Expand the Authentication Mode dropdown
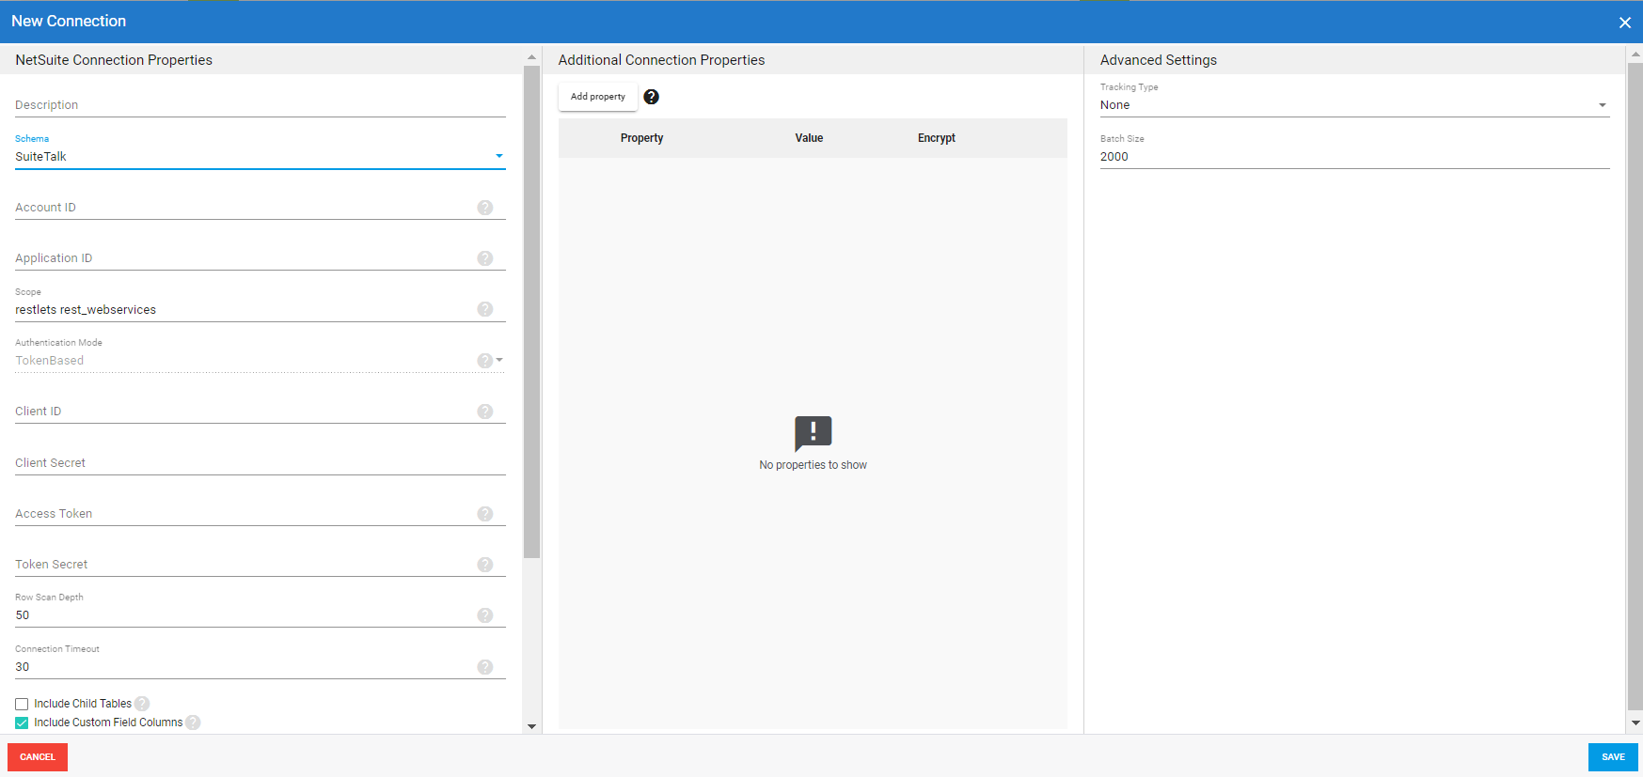 (498, 361)
